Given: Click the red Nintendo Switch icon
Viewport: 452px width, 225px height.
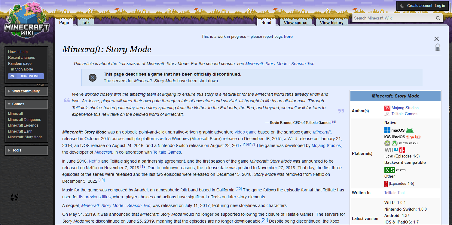Looking at the screenshot, I should pos(402,150).
